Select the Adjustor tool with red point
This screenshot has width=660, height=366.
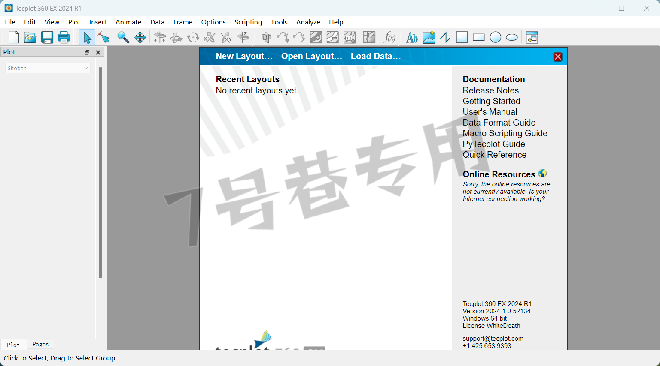click(x=103, y=38)
